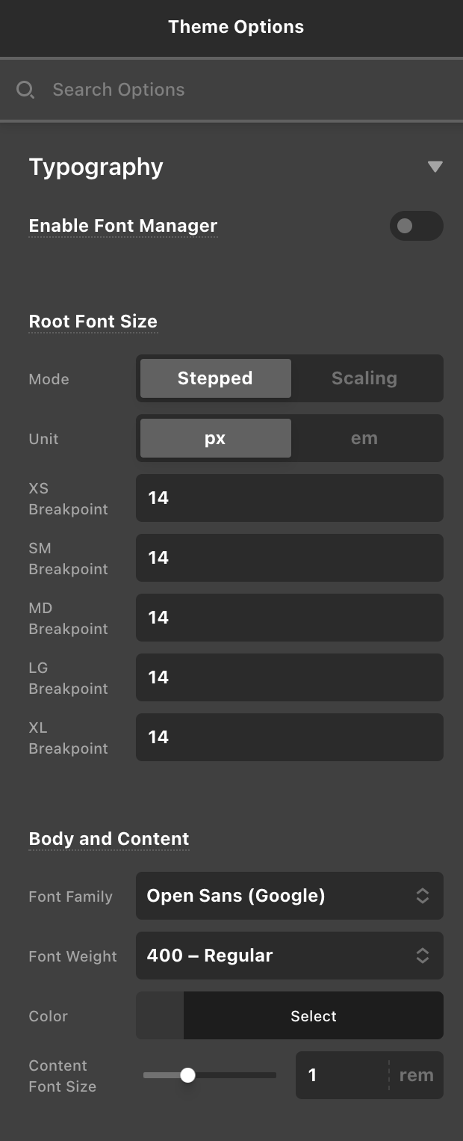Click the MD Breakpoint value field
The image size is (463, 1141).
[x=289, y=618]
